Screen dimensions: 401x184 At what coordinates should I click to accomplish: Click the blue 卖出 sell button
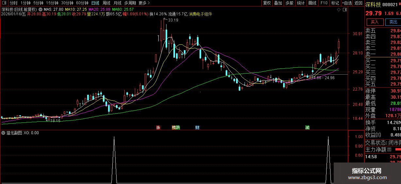pyautogui.click(x=393, y=22)
